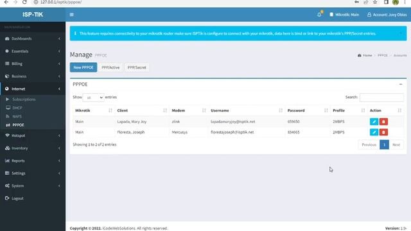Viewport: 411px width, 231px height.
Task: Open the iCodeWebSolutions footer link
Action: tap(119, 228)
